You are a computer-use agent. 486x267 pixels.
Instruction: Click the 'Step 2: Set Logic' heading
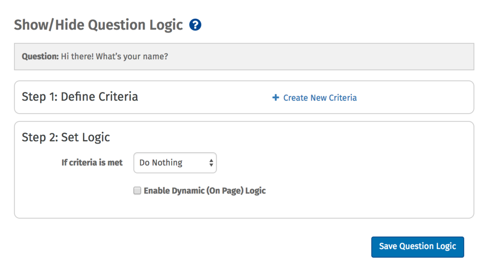click(66, 137)
